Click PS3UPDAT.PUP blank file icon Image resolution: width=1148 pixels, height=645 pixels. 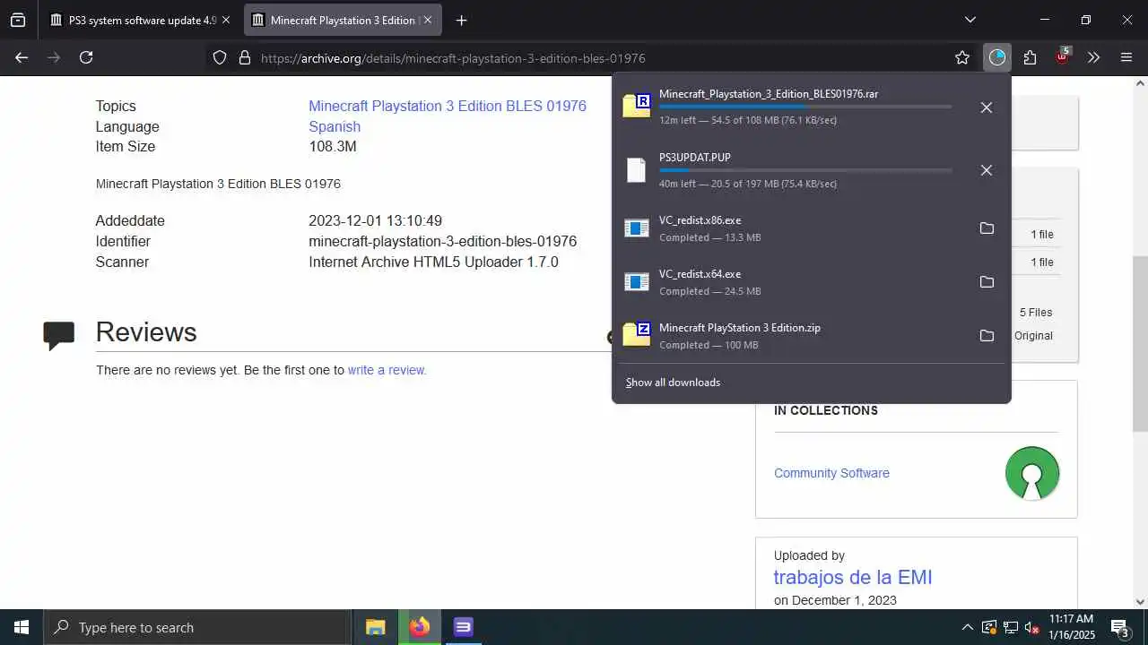(x=636, y=170)
